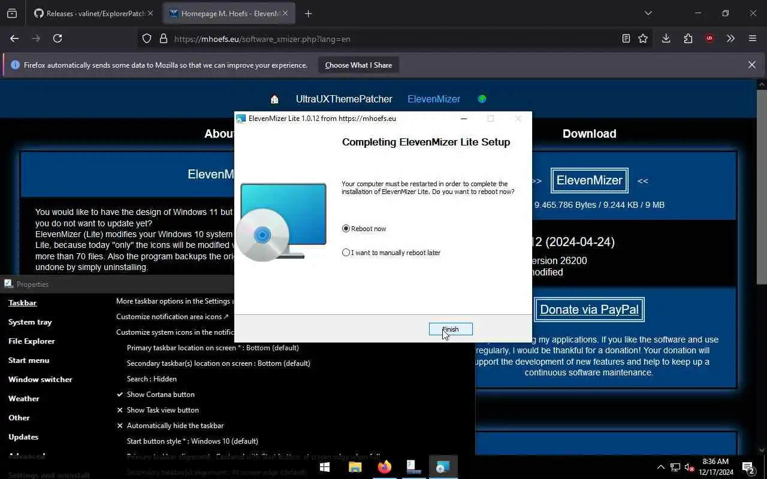Show site security padlock info
The image size is (767, 479).
[163, 39]
